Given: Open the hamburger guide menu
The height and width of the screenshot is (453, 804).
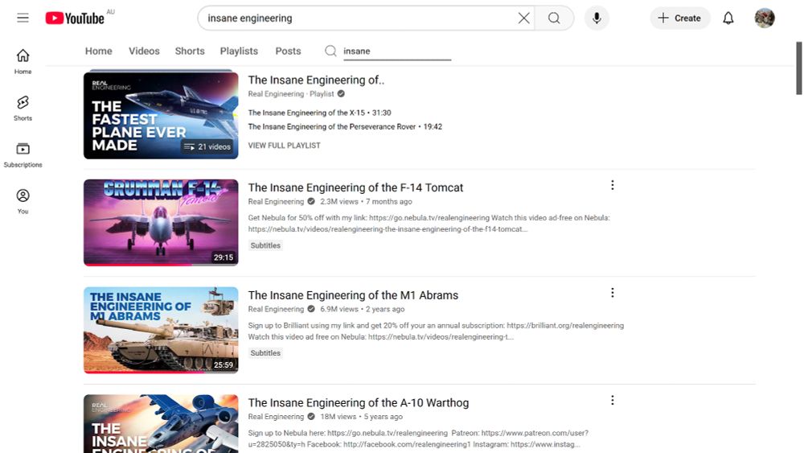Looking at the screenshot, I should [x=23, y=18].
